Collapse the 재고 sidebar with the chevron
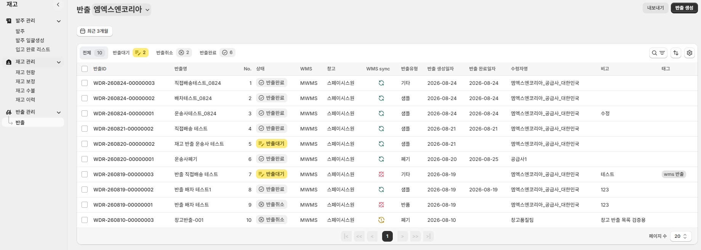 click(58, 5)
